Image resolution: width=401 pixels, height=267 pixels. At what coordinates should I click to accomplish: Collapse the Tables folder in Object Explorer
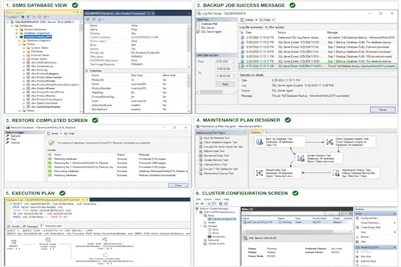19,44
